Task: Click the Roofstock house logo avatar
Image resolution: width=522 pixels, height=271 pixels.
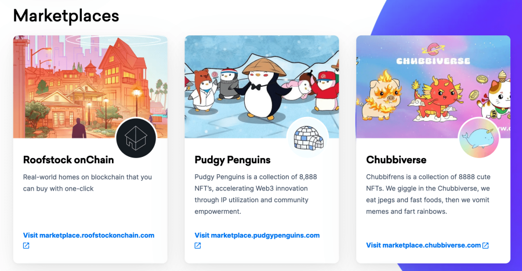Action: click(x=136, y=138)
